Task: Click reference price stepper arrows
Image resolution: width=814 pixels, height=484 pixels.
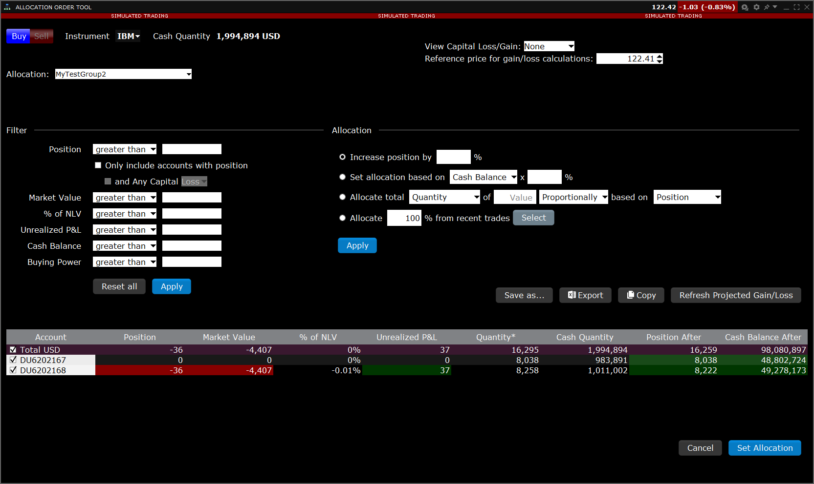Action: click(x=660, y=59)
